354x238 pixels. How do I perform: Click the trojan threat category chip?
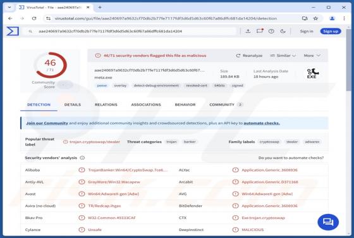point(171,142)
